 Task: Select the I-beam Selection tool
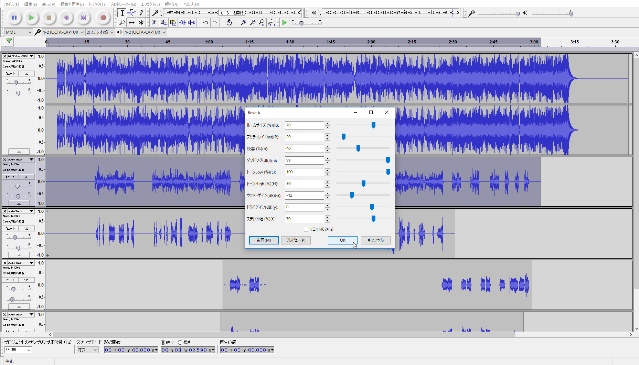122,13
